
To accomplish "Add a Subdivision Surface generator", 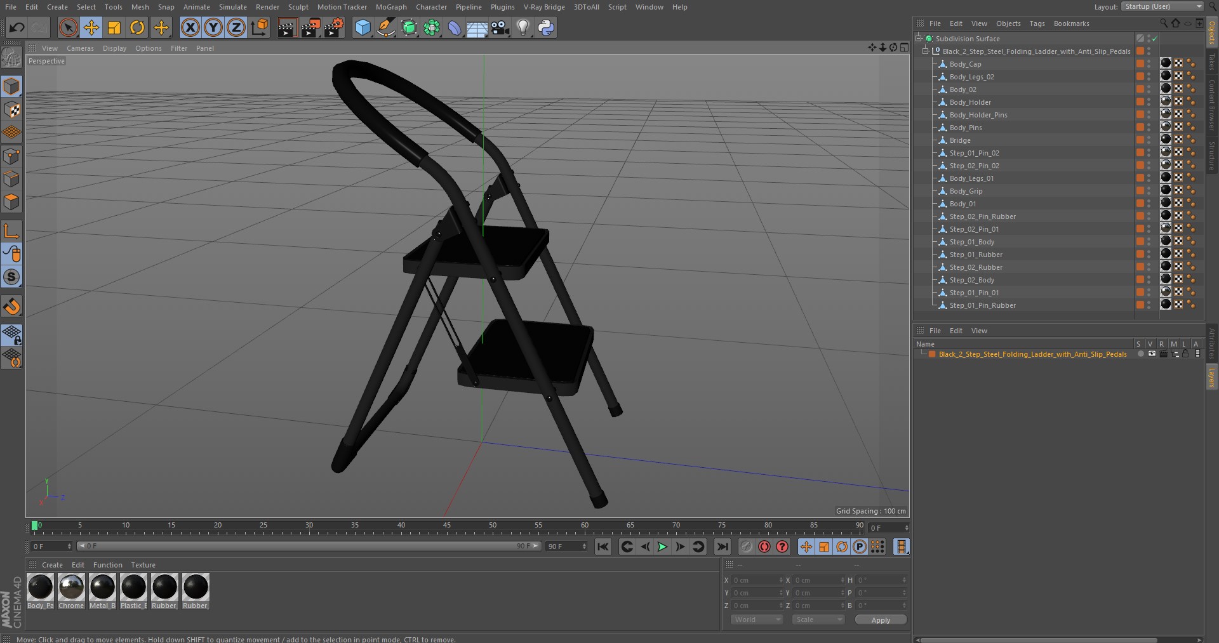I will pyautogui.click(x=409, y=27).
